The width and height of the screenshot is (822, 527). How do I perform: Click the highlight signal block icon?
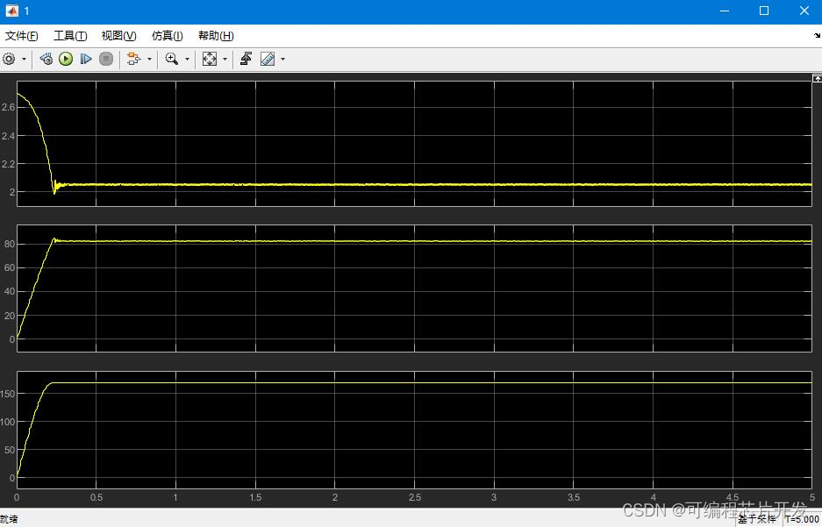134,60
